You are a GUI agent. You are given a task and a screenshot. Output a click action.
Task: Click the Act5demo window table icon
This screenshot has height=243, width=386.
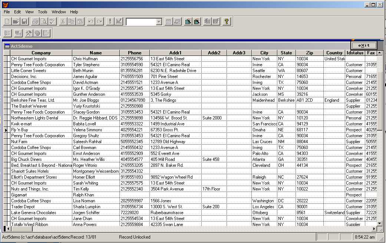7,46
